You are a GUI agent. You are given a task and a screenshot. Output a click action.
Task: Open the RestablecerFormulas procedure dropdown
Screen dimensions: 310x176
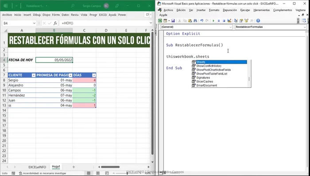[305, 27]
